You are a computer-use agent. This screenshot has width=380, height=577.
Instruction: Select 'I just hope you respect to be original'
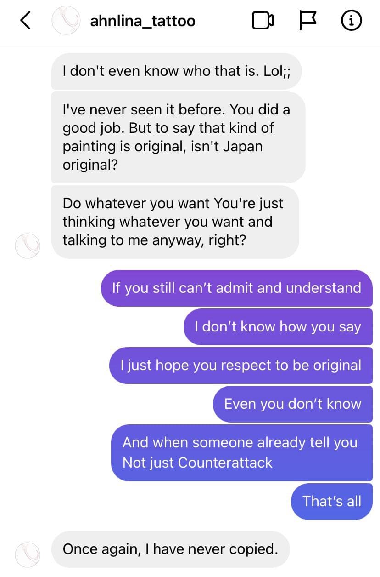pos(240,366)
